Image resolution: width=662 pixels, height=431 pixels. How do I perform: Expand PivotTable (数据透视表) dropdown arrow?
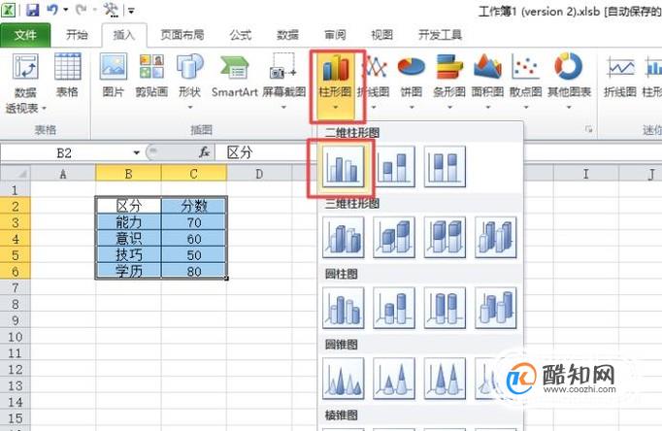tap(44, 109)
